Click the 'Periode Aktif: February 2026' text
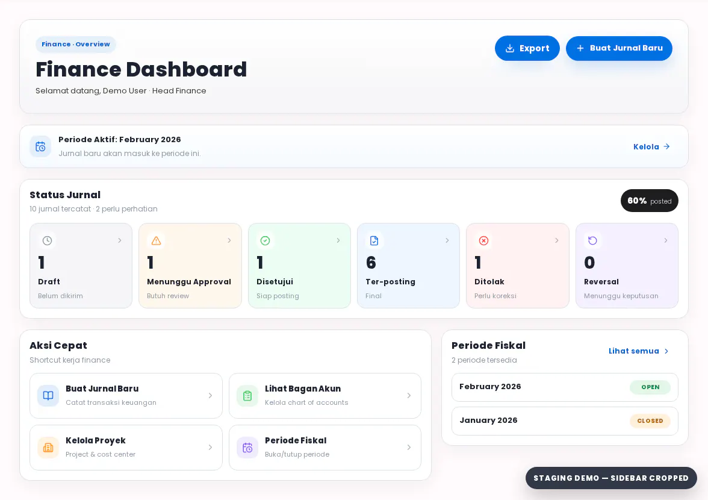708x500 pixels. pyautogui.click(x=120, y=140)
